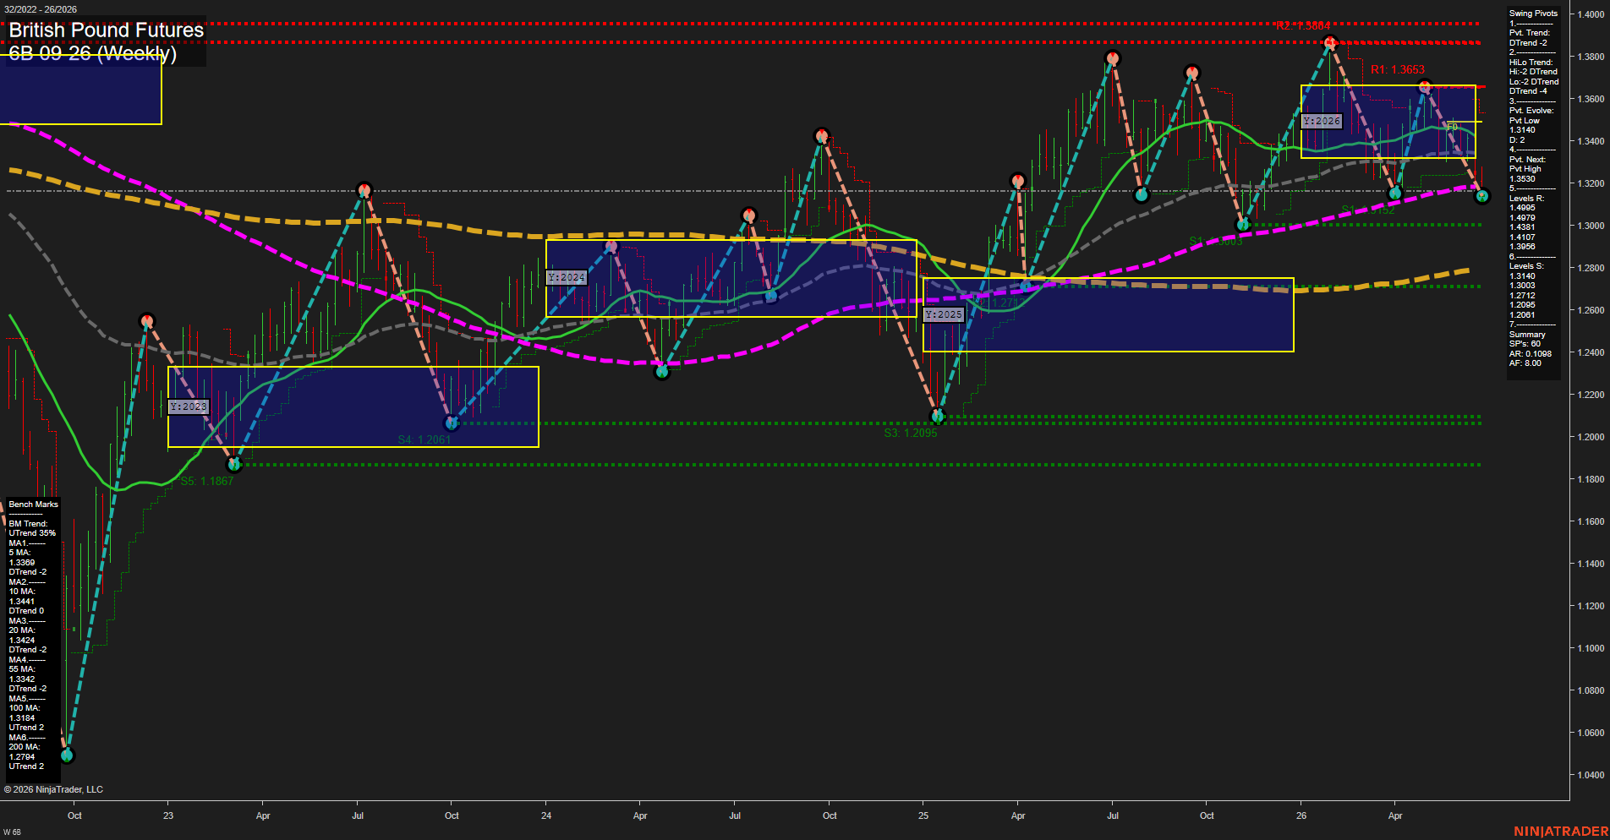Click the S4: 1.2061 support label on chart
Image resolution: width=1610 pixels, height=840 pixels.
coord(424,439)
